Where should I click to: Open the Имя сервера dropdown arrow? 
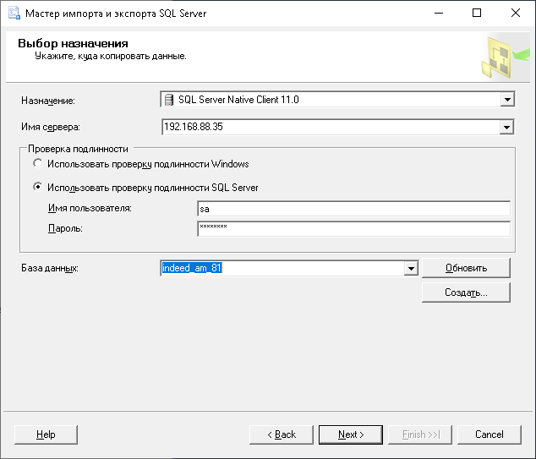[507, 128]
